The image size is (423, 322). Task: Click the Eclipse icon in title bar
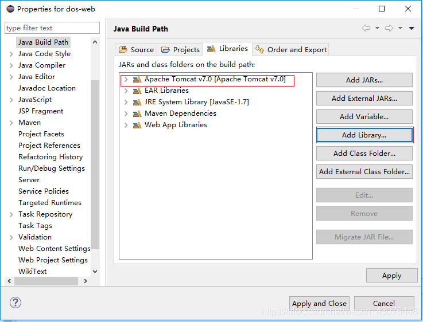coord(10,9)
